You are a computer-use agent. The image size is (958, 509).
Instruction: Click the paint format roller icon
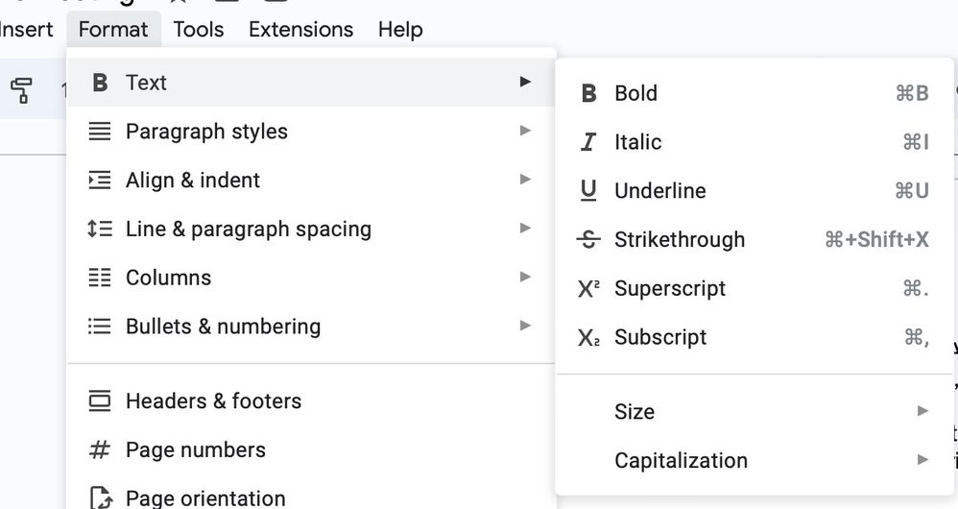click(21, 90)
